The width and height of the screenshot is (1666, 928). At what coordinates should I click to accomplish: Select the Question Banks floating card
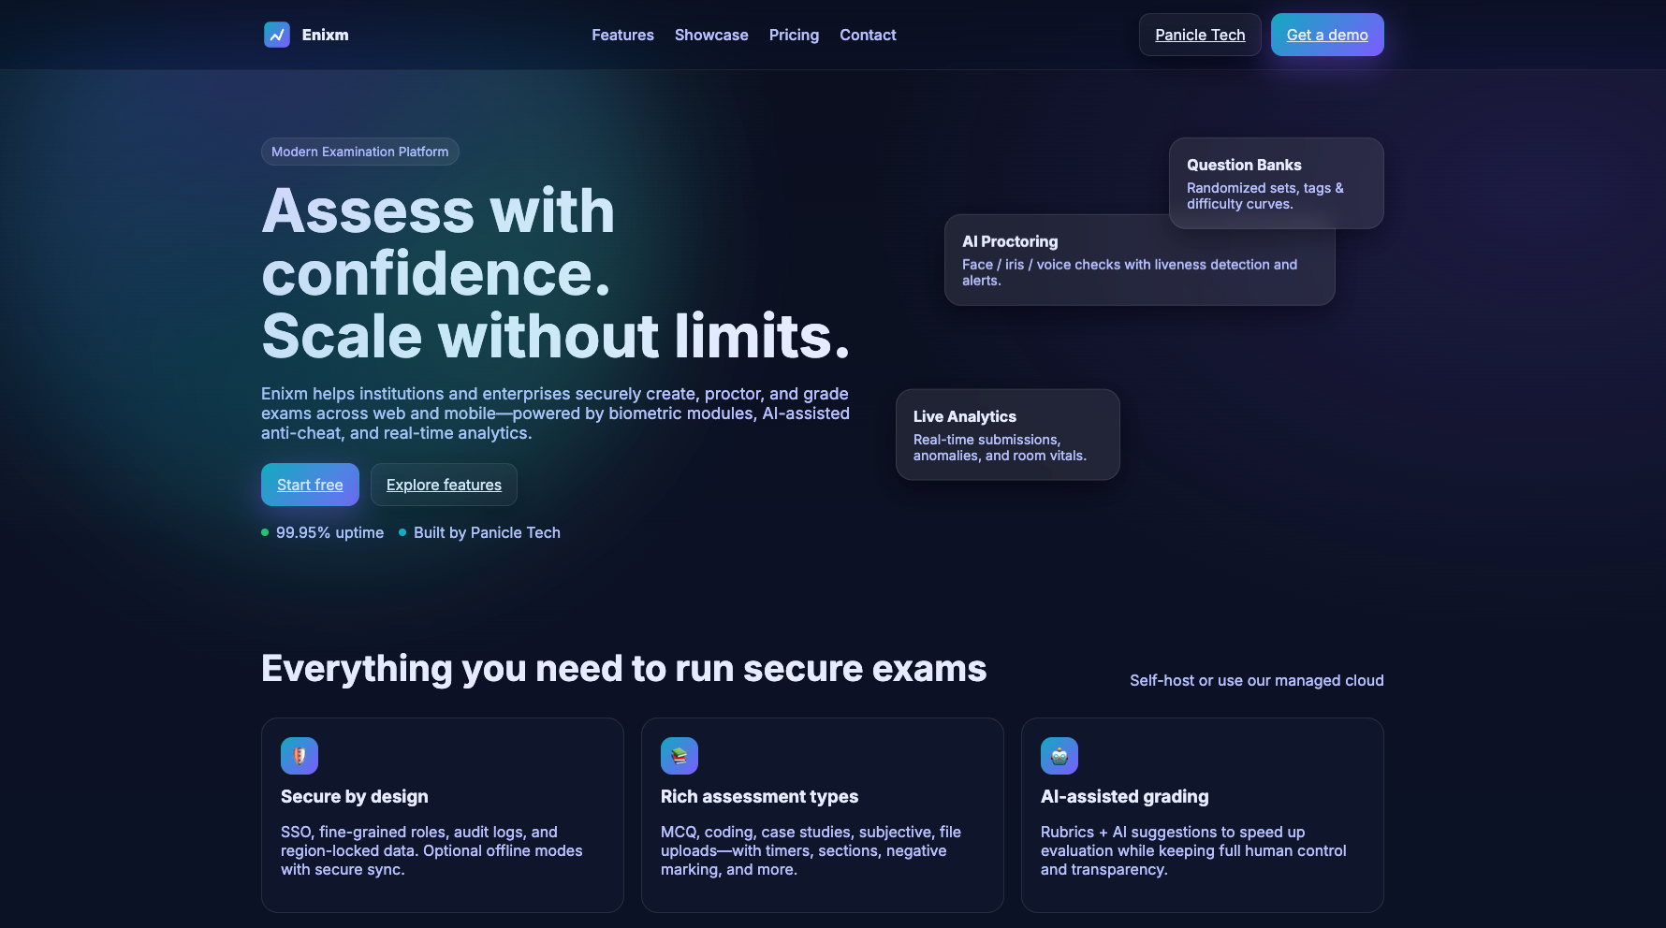(x=1276, y=182)
